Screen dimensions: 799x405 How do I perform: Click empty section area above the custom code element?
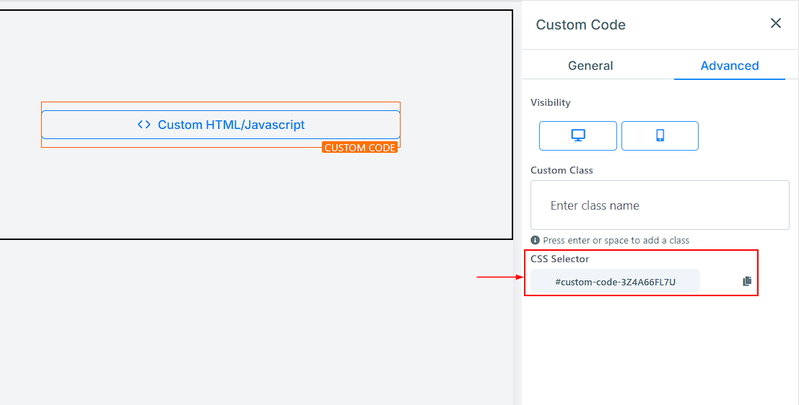click(253, 58)
